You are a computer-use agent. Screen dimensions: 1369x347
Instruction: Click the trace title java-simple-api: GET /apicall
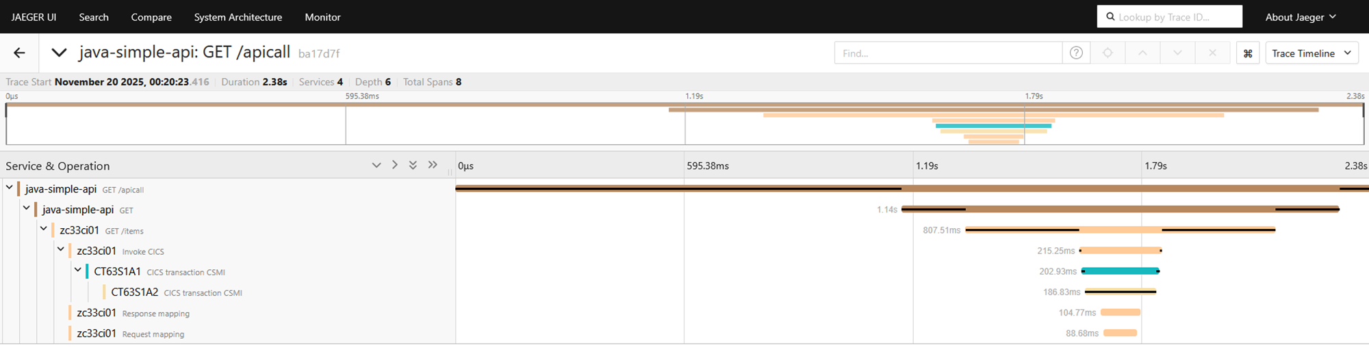coord(184,53)
